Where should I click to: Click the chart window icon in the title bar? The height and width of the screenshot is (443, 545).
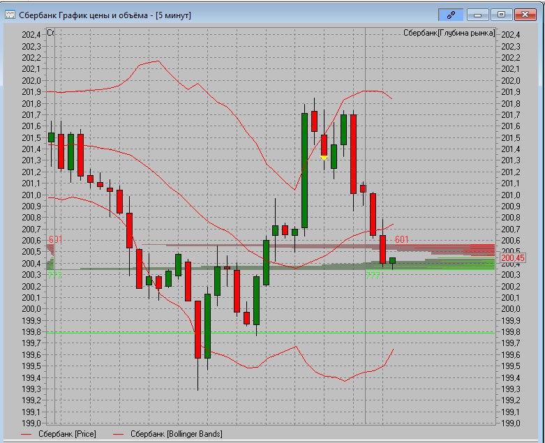point(10,15)
